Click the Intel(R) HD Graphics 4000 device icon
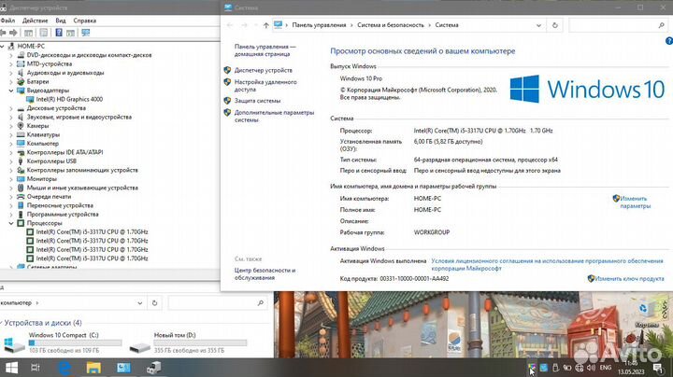The image size is (673, 377). 30,99
